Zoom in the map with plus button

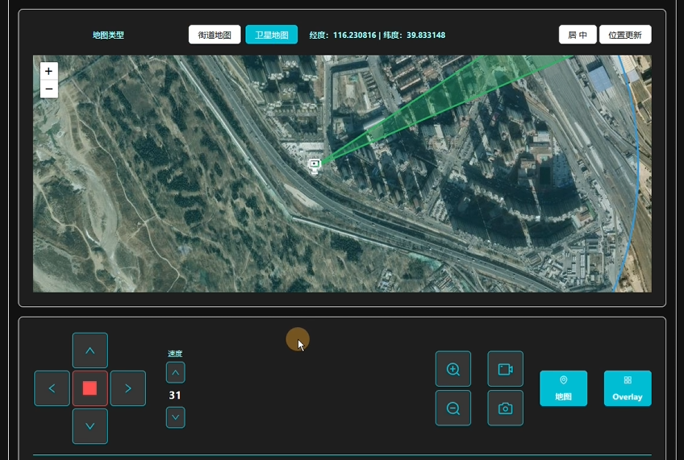click(48, 71)
